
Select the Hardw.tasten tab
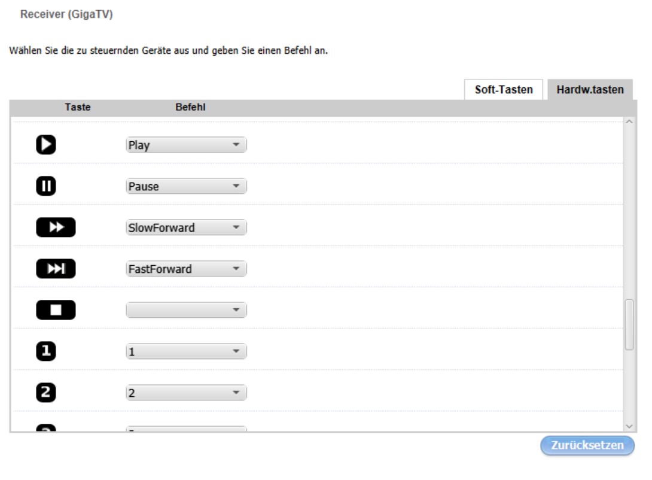coord(590,90)
